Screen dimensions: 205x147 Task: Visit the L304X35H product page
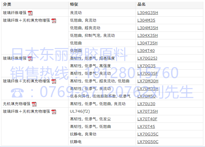147,35
